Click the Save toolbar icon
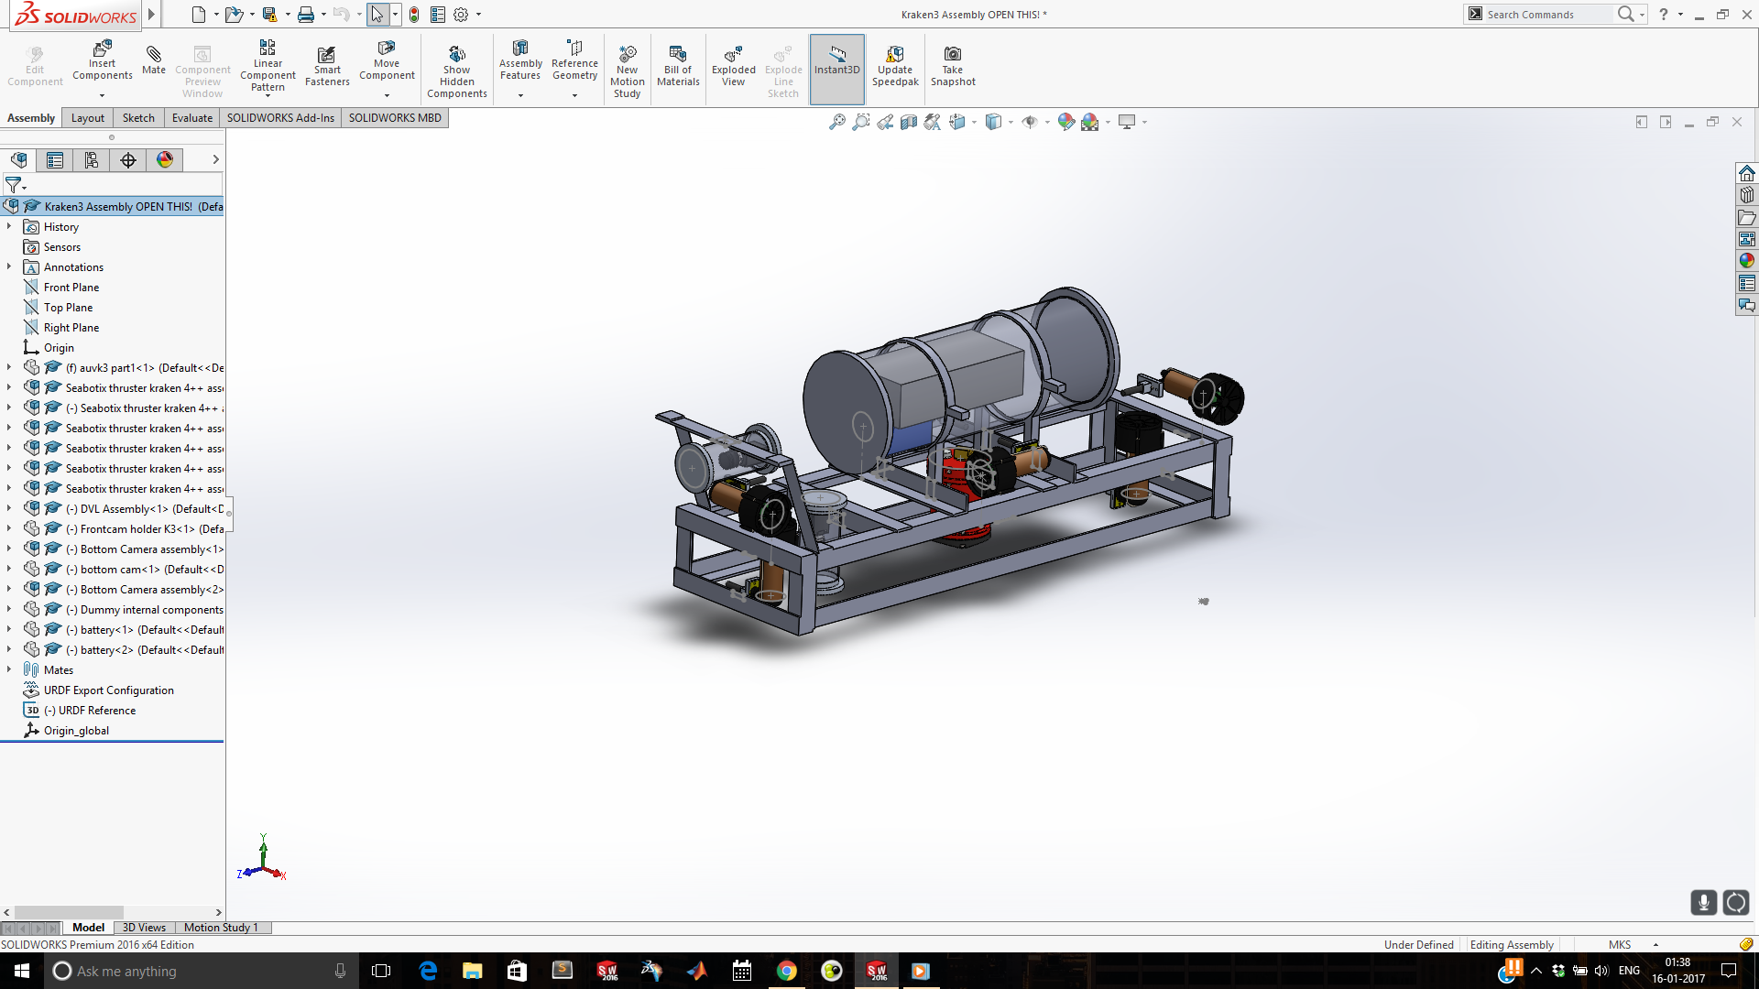The width and height of the screenshot is (1759, 989). (x=269, y=15)
